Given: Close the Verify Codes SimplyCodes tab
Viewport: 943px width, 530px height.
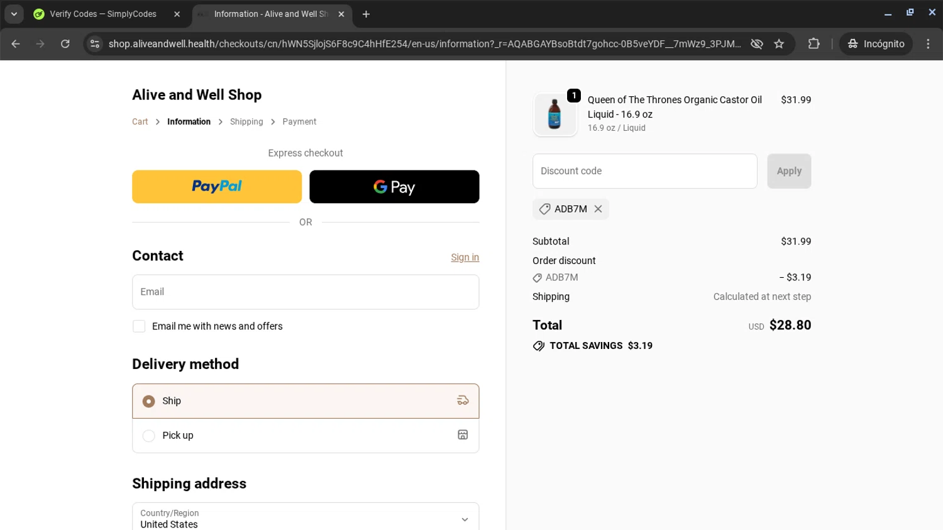Looking at the screenshot, I should point(177,14).
